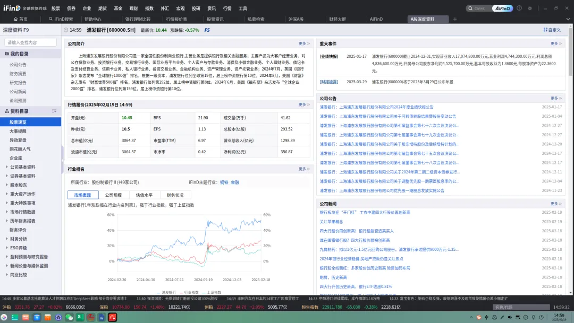This screenshot has height=323, width=574.
Task: Click the 请输入查找内容 search field
Action: click(x=30, y=42)
